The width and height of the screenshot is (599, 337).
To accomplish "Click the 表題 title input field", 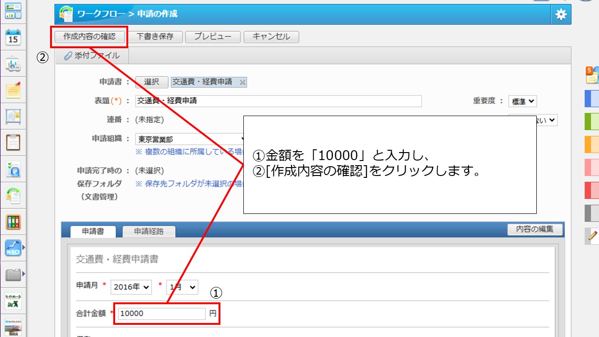I will [x=278, y=101].
